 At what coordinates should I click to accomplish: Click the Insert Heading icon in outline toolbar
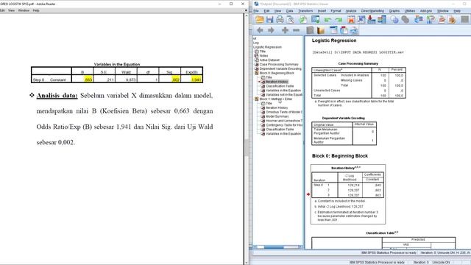(x=333, y=30)
